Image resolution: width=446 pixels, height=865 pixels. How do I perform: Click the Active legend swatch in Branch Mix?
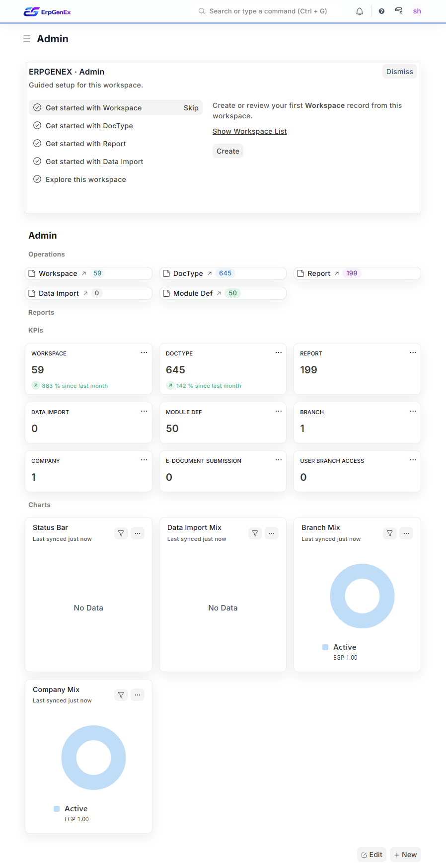[x=325, y=647]
